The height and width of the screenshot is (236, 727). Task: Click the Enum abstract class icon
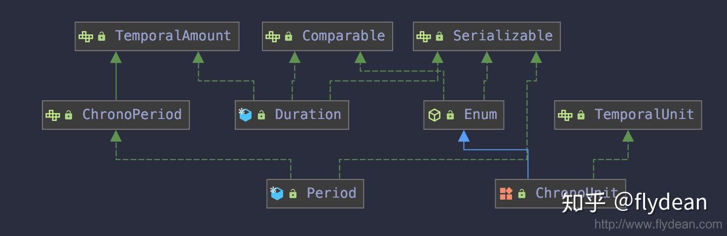coord(435,115)
